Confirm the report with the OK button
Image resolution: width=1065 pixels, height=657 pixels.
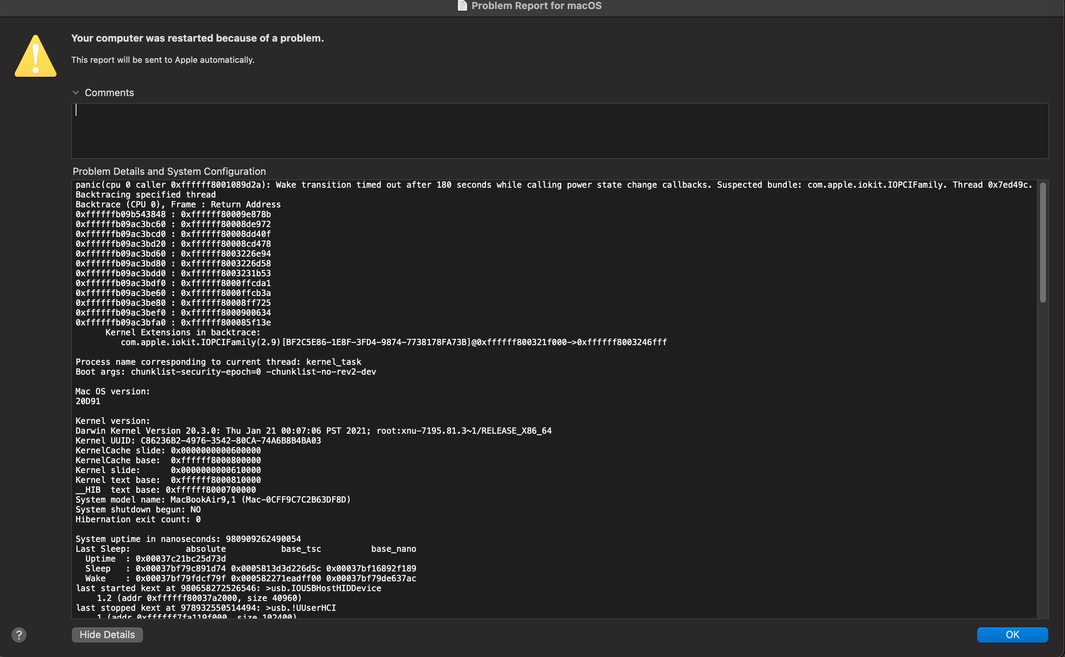pos(1012,634)
